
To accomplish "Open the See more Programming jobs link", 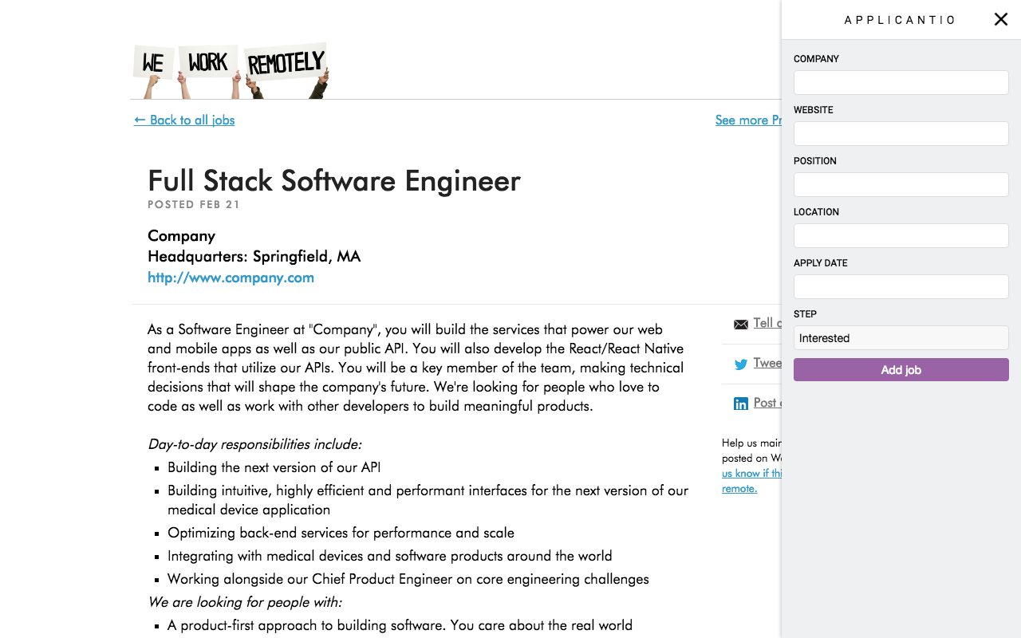I will pyautogui.click(x=748, y=120).
